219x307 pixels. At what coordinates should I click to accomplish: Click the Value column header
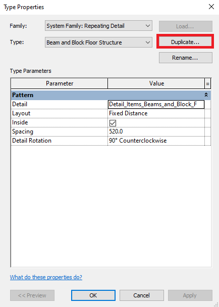pos(156,83)
